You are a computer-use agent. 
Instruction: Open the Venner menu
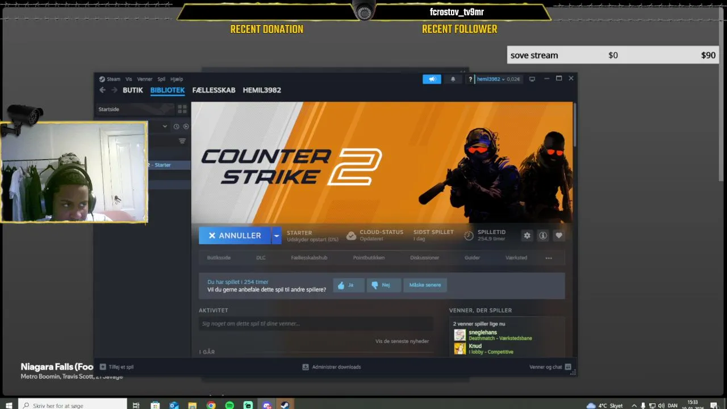tap(145, 79)
